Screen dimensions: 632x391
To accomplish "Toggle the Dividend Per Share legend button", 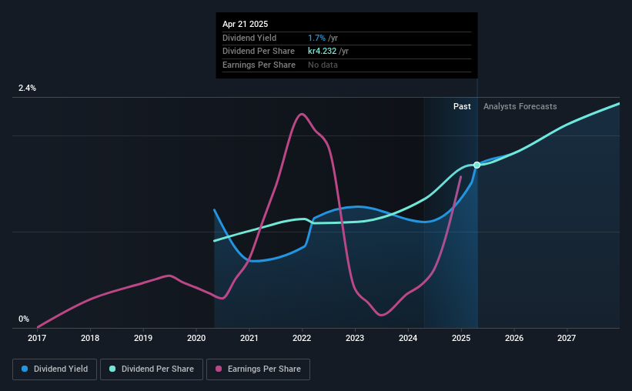I will pyautogui.click(x=152, y=369).
